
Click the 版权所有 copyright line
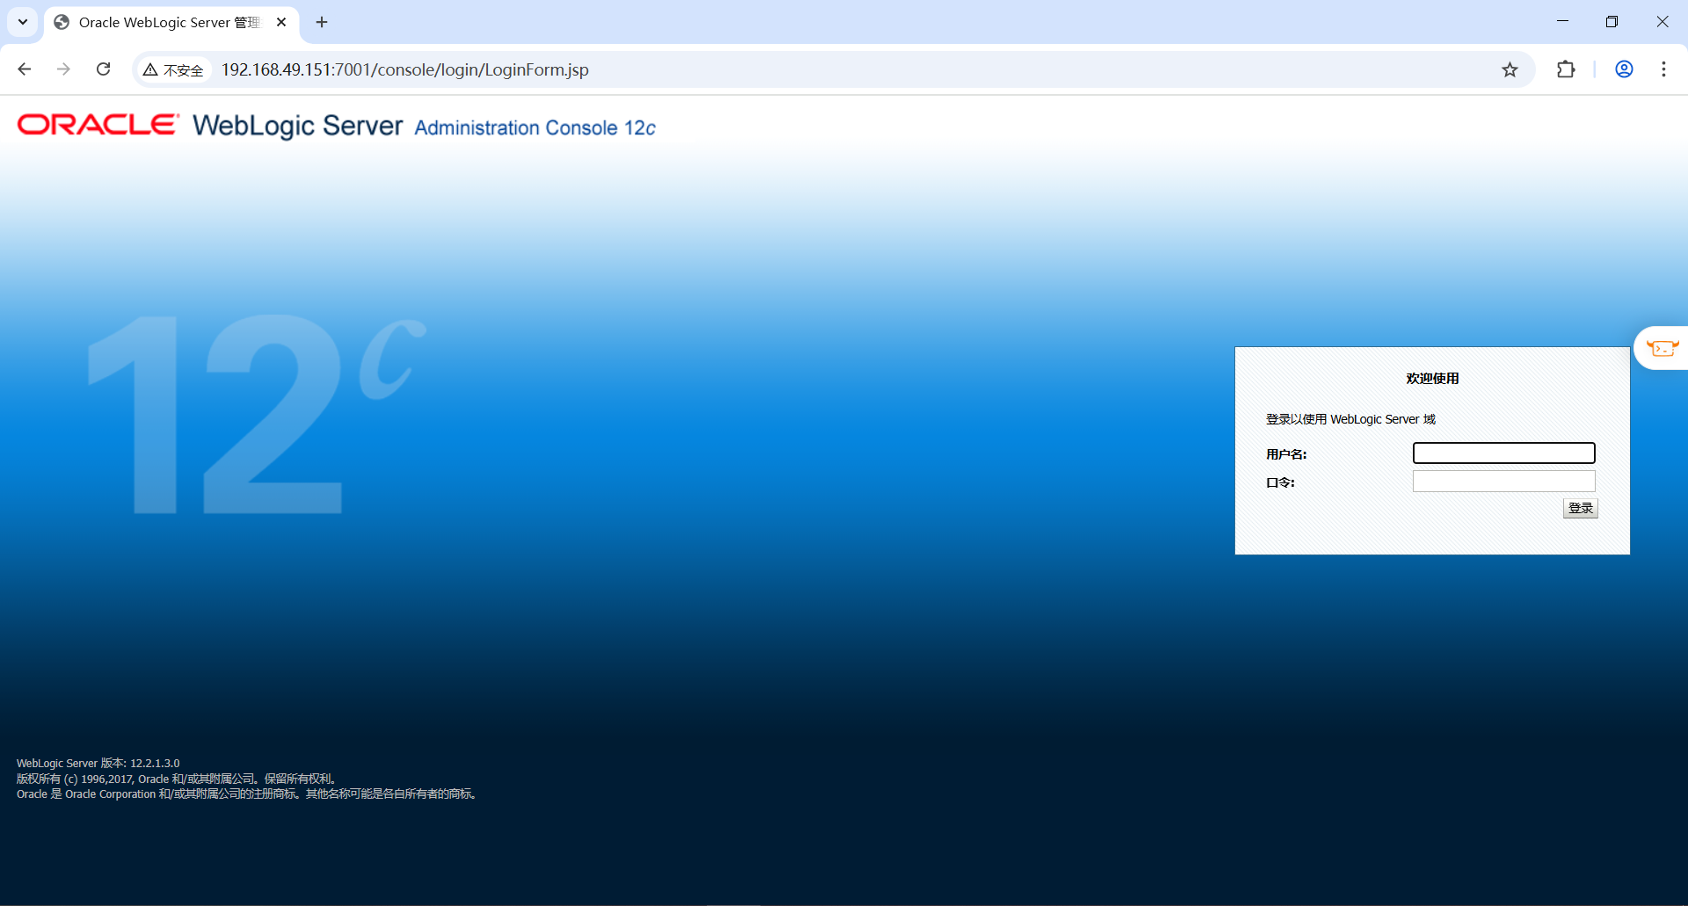177,779
